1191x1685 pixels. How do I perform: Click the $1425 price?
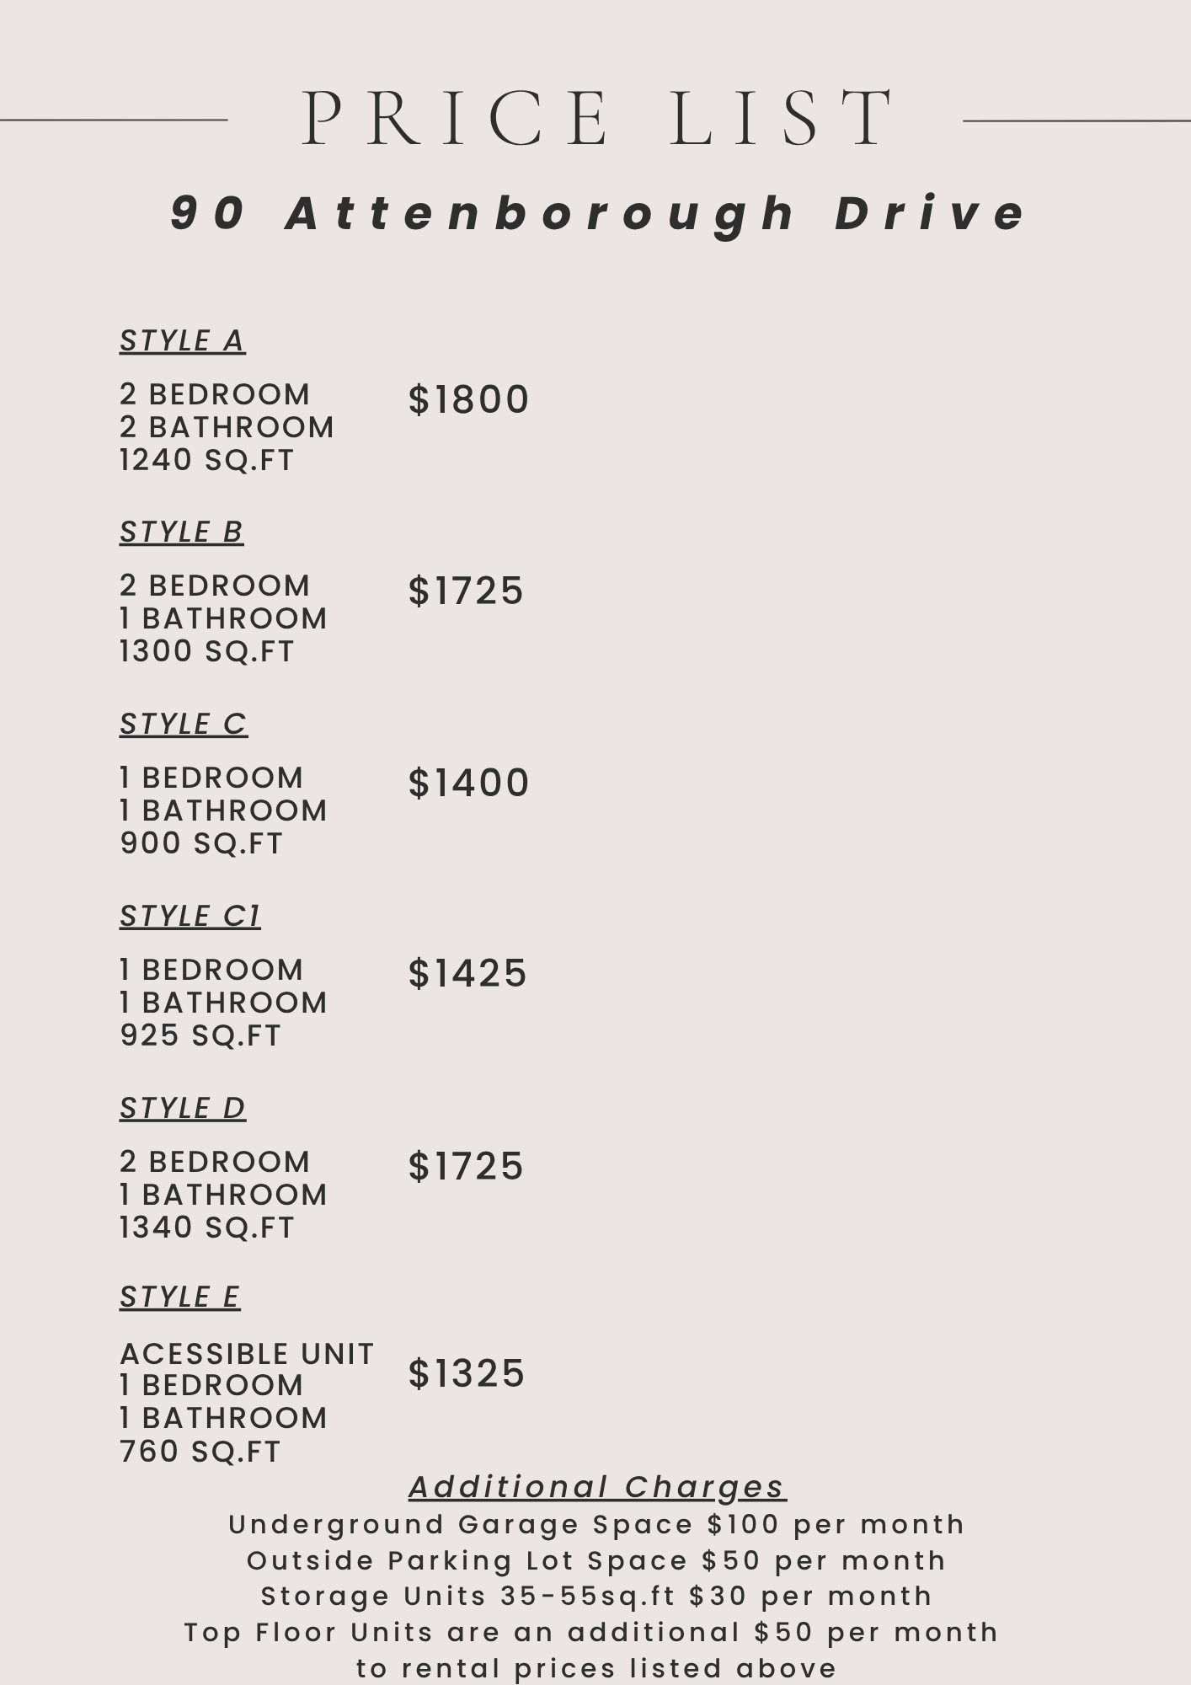coord(467,974)
